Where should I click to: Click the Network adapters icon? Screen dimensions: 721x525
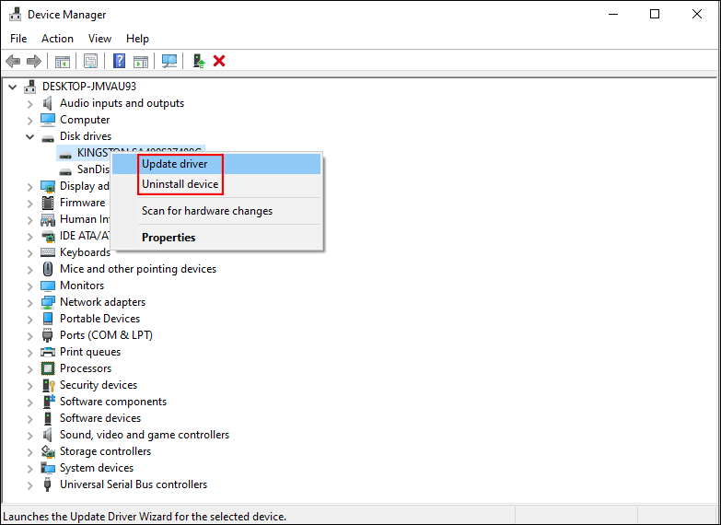[48, 302]
